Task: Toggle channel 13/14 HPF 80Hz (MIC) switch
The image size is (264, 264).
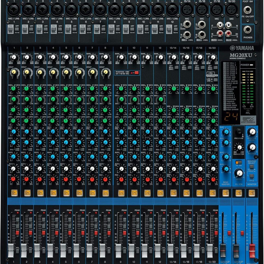Action: pyautogui.click(x=176, y=68)
